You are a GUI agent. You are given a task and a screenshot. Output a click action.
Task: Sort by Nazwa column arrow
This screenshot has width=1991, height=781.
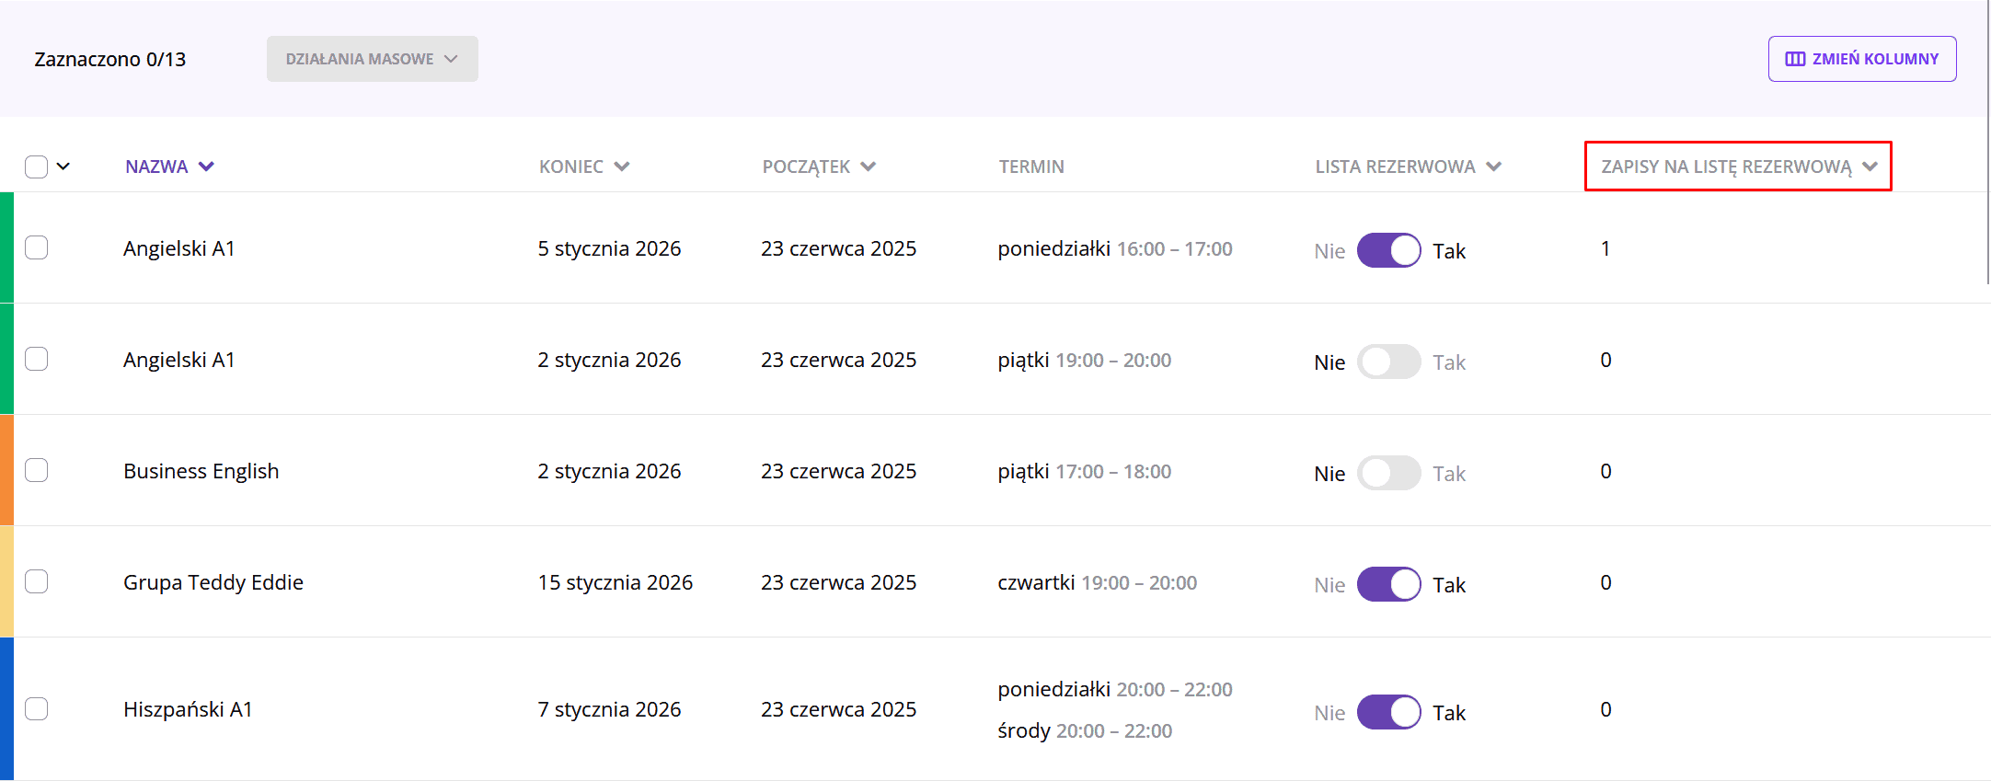[x=207, y=167]
